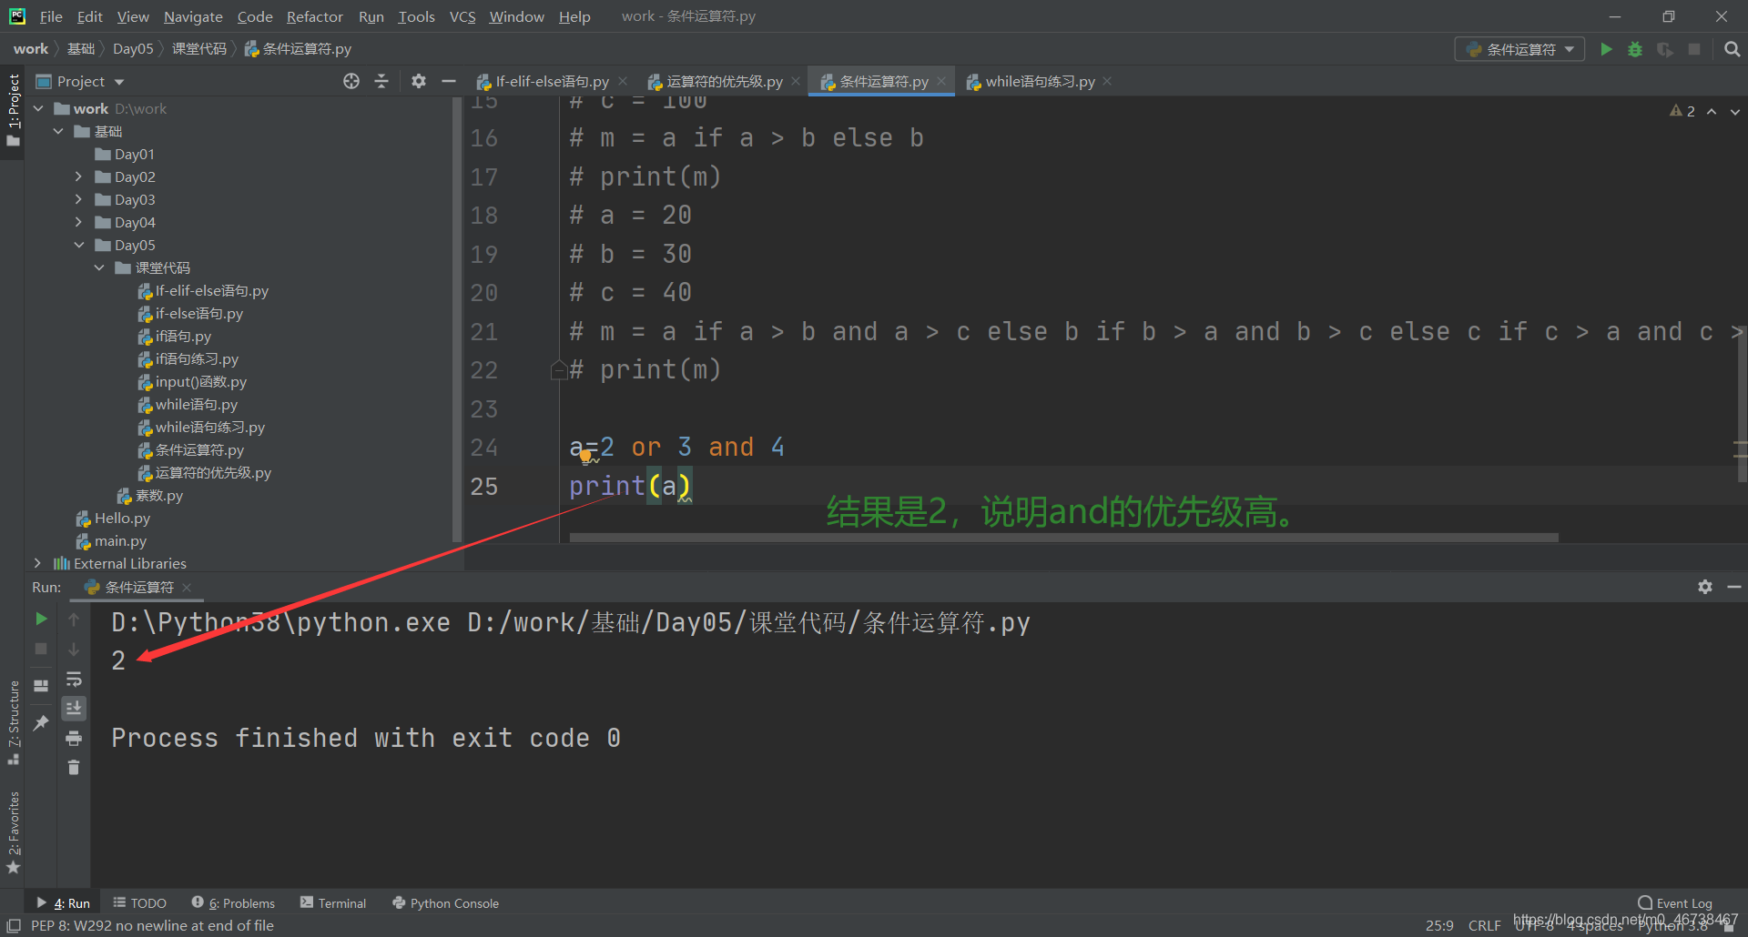
Task: Run the script with green play button in toolbar
Action: pos(1606,49)
